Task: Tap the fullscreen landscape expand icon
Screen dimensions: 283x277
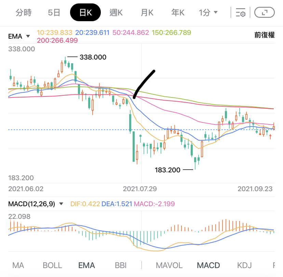Action: click(x=264, y=13)
